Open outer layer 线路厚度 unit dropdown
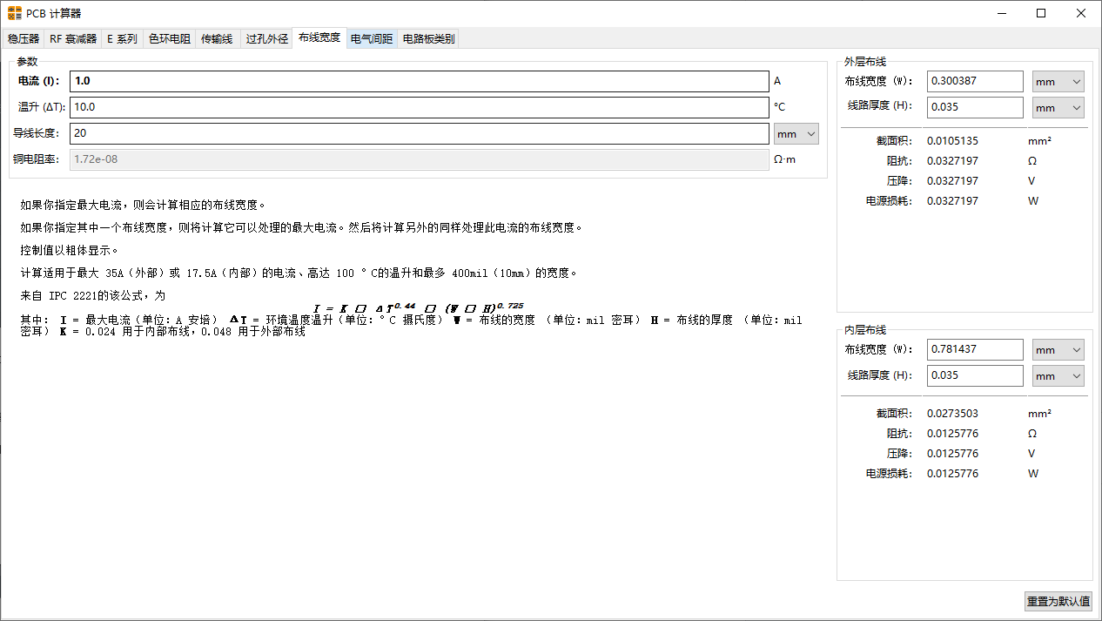The image size is (1102, 621). 1058,107
